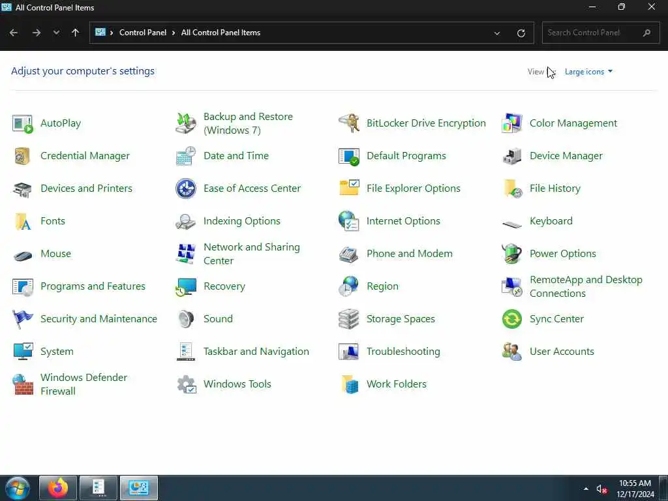The image size is (668, 501).
Task: Open the Large icons view dropdown
Action: pyautogui.click(x=588, y=72)
